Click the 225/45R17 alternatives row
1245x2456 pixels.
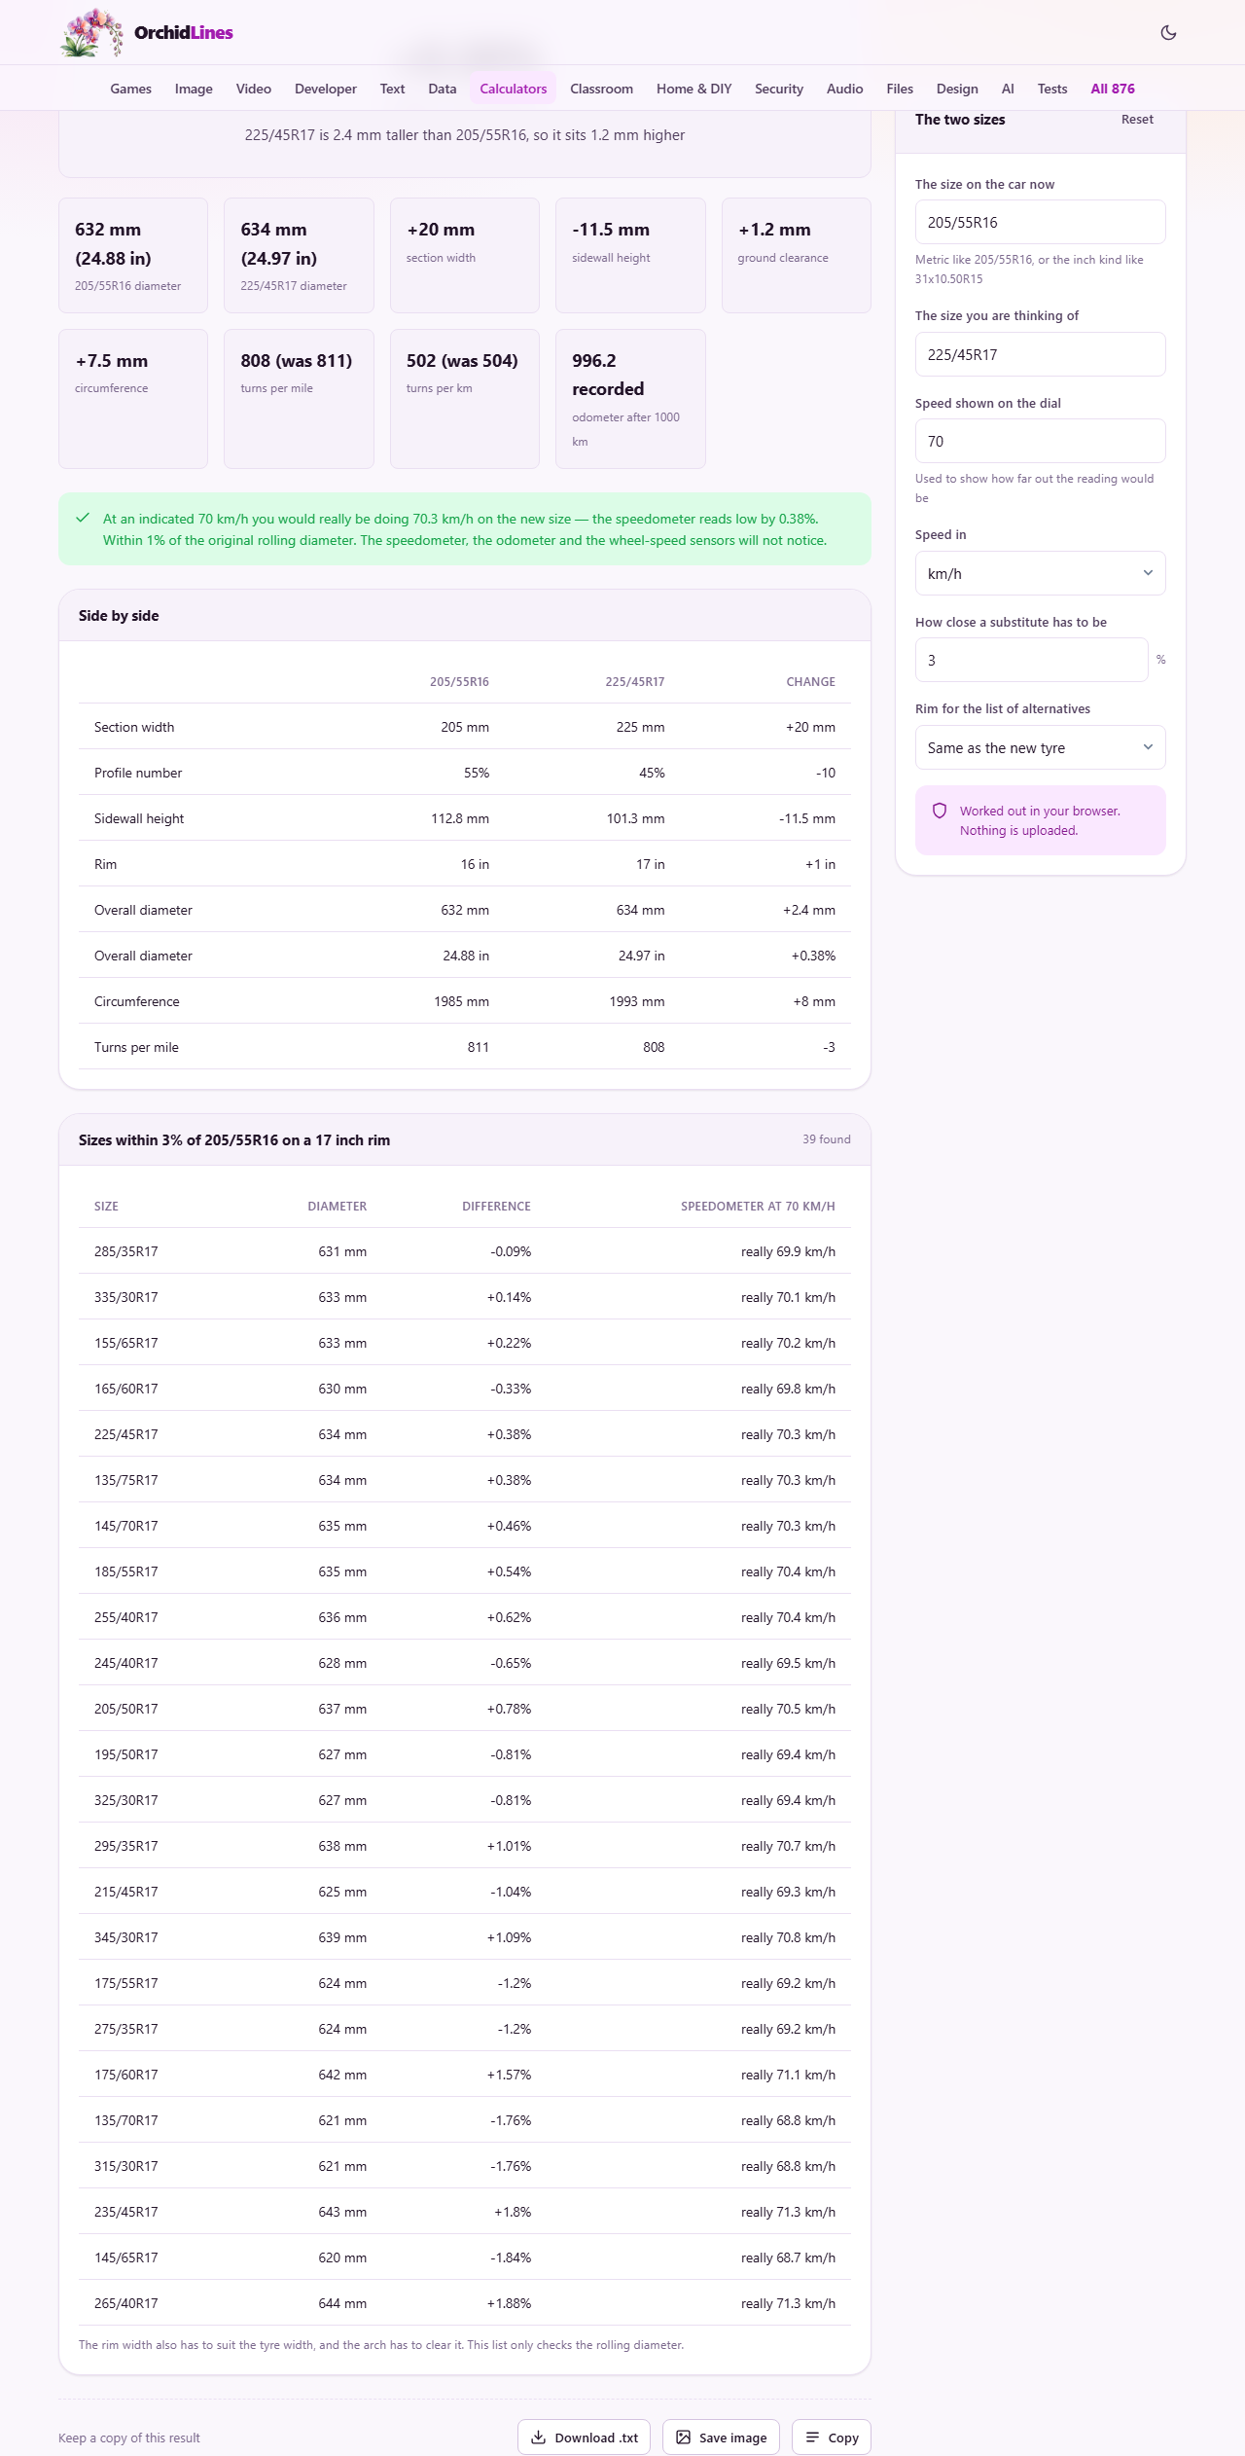(464, 1434)
